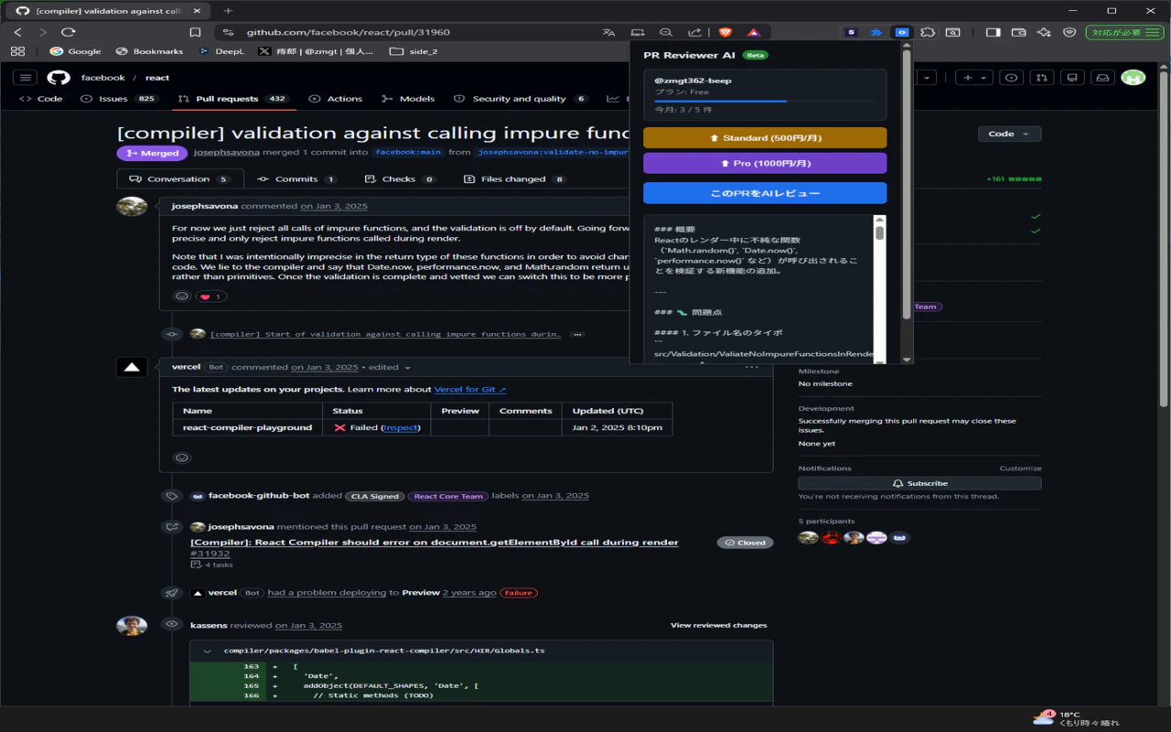
Task: Open the Leo AI sparkle icon
Action: pos(1044,32)
